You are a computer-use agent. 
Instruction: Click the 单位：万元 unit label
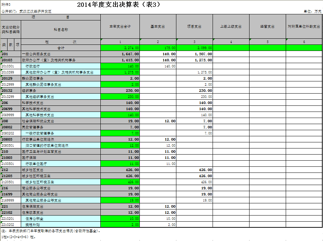pos(312,11)
